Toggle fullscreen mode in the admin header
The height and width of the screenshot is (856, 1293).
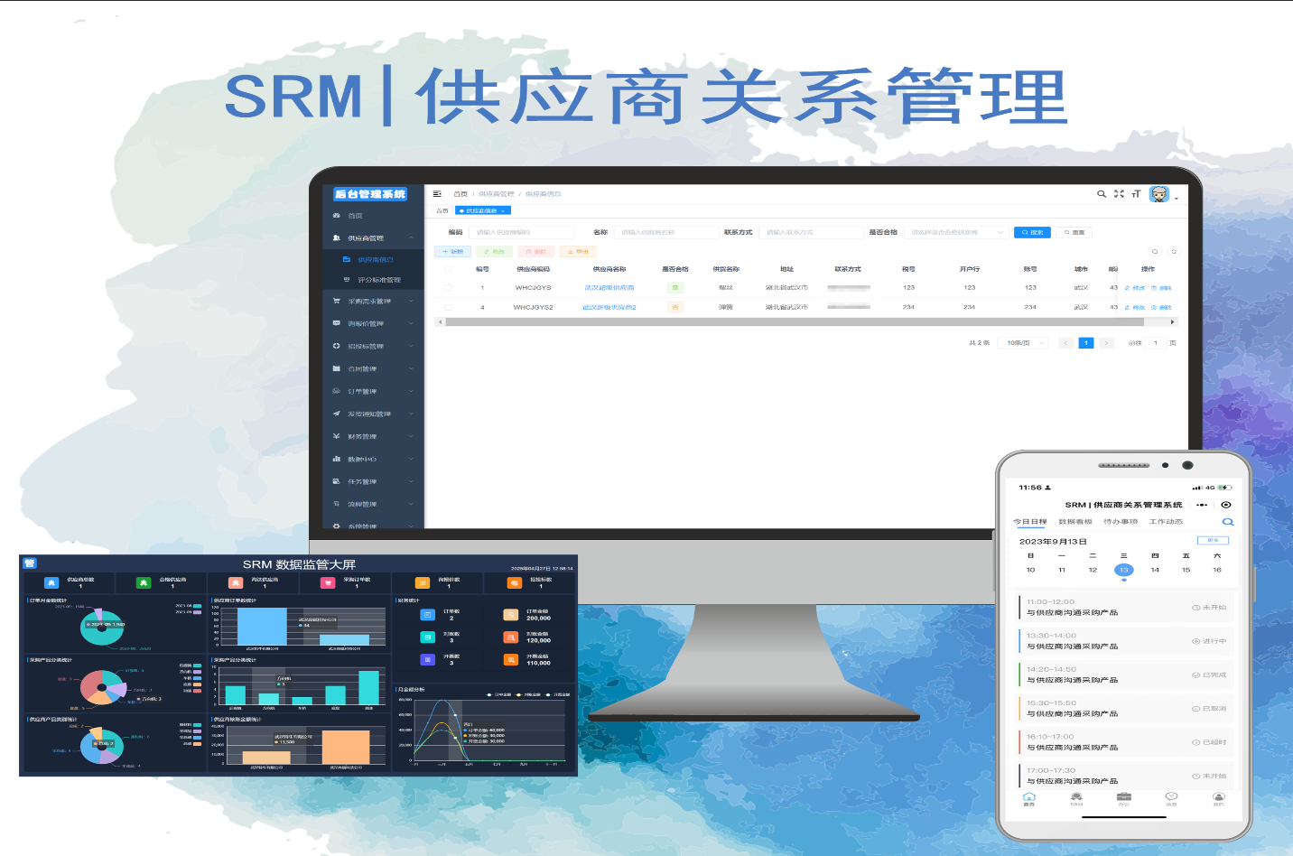coord(1119,194)
